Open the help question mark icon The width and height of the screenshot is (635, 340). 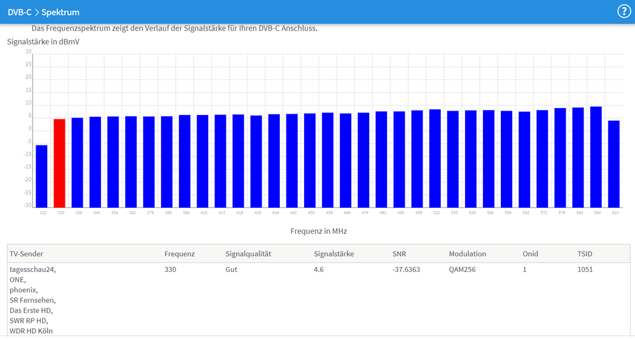click(x=624, y=11)
